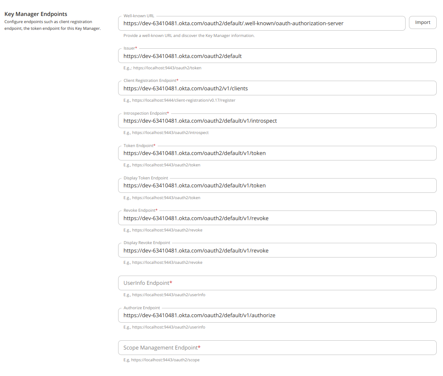Click the Import button
This screenshot has height=376, width=443.
(x=422, y=22)
